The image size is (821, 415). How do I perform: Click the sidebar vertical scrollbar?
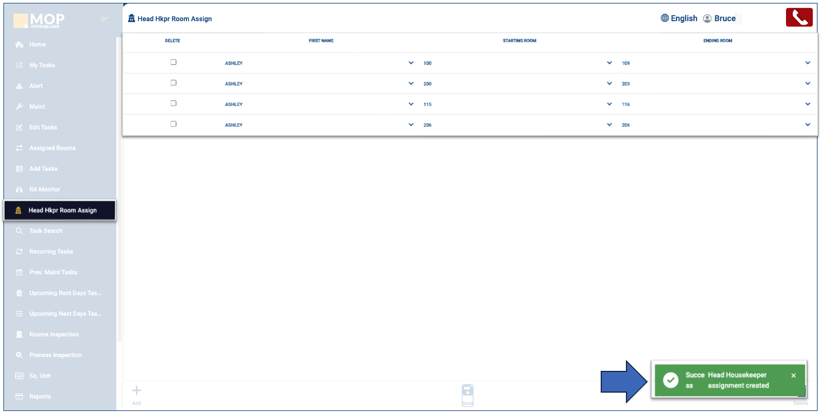click(119, 189)
